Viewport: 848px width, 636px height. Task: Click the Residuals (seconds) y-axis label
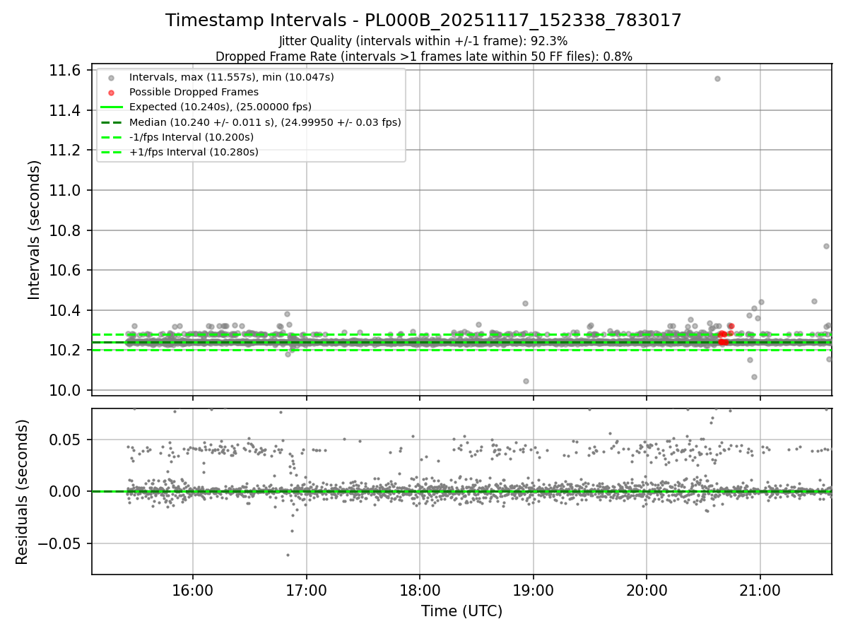[23, 492]
